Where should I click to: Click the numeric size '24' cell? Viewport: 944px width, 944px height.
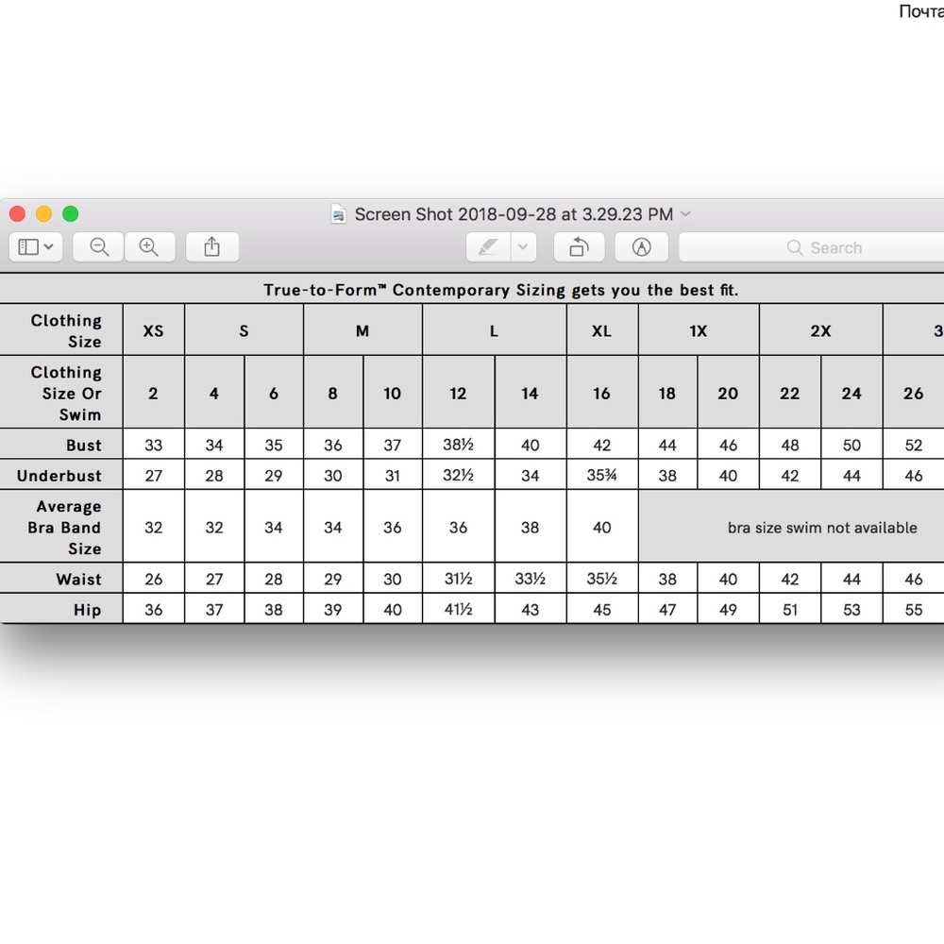851,393
